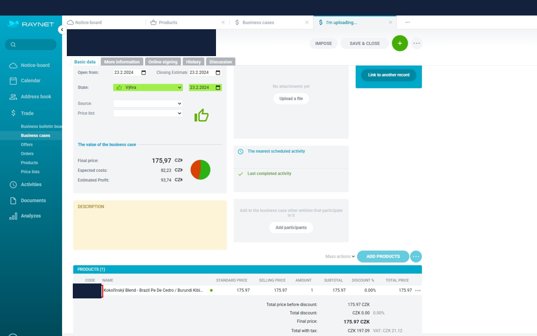Switch to the Business cases top tab
537x336 pixels.
tap(258, 23)
